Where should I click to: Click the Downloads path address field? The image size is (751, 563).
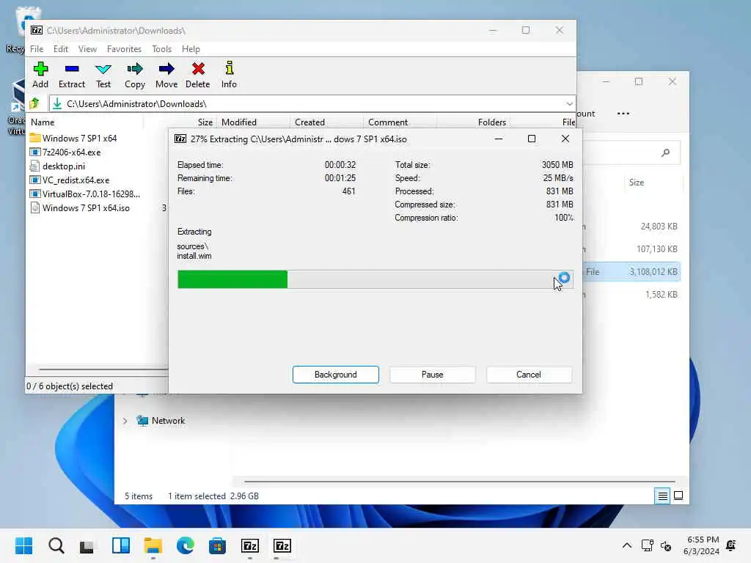pyautogui.click(x=307, y=104)
